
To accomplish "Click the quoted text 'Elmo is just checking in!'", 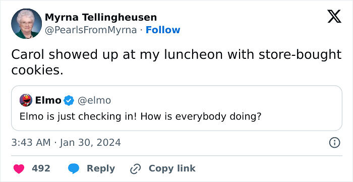I will click(x=78, y=117).
